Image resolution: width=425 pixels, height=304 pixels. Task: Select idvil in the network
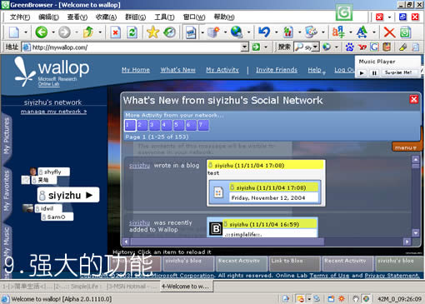pos(48,208)
